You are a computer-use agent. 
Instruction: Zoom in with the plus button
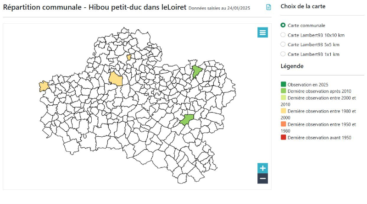pos(262,168)
